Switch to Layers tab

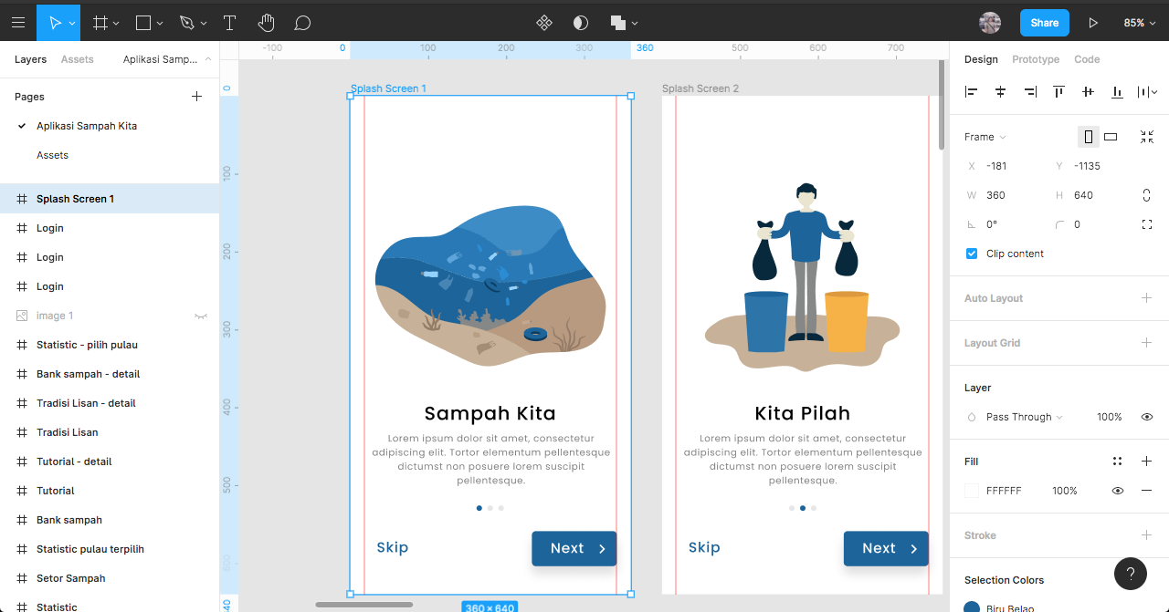(30, 59)
